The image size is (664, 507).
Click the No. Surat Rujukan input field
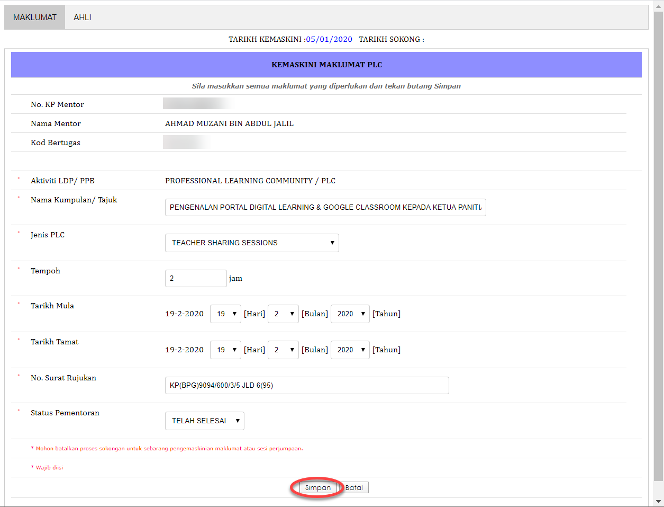coord(307,385)
